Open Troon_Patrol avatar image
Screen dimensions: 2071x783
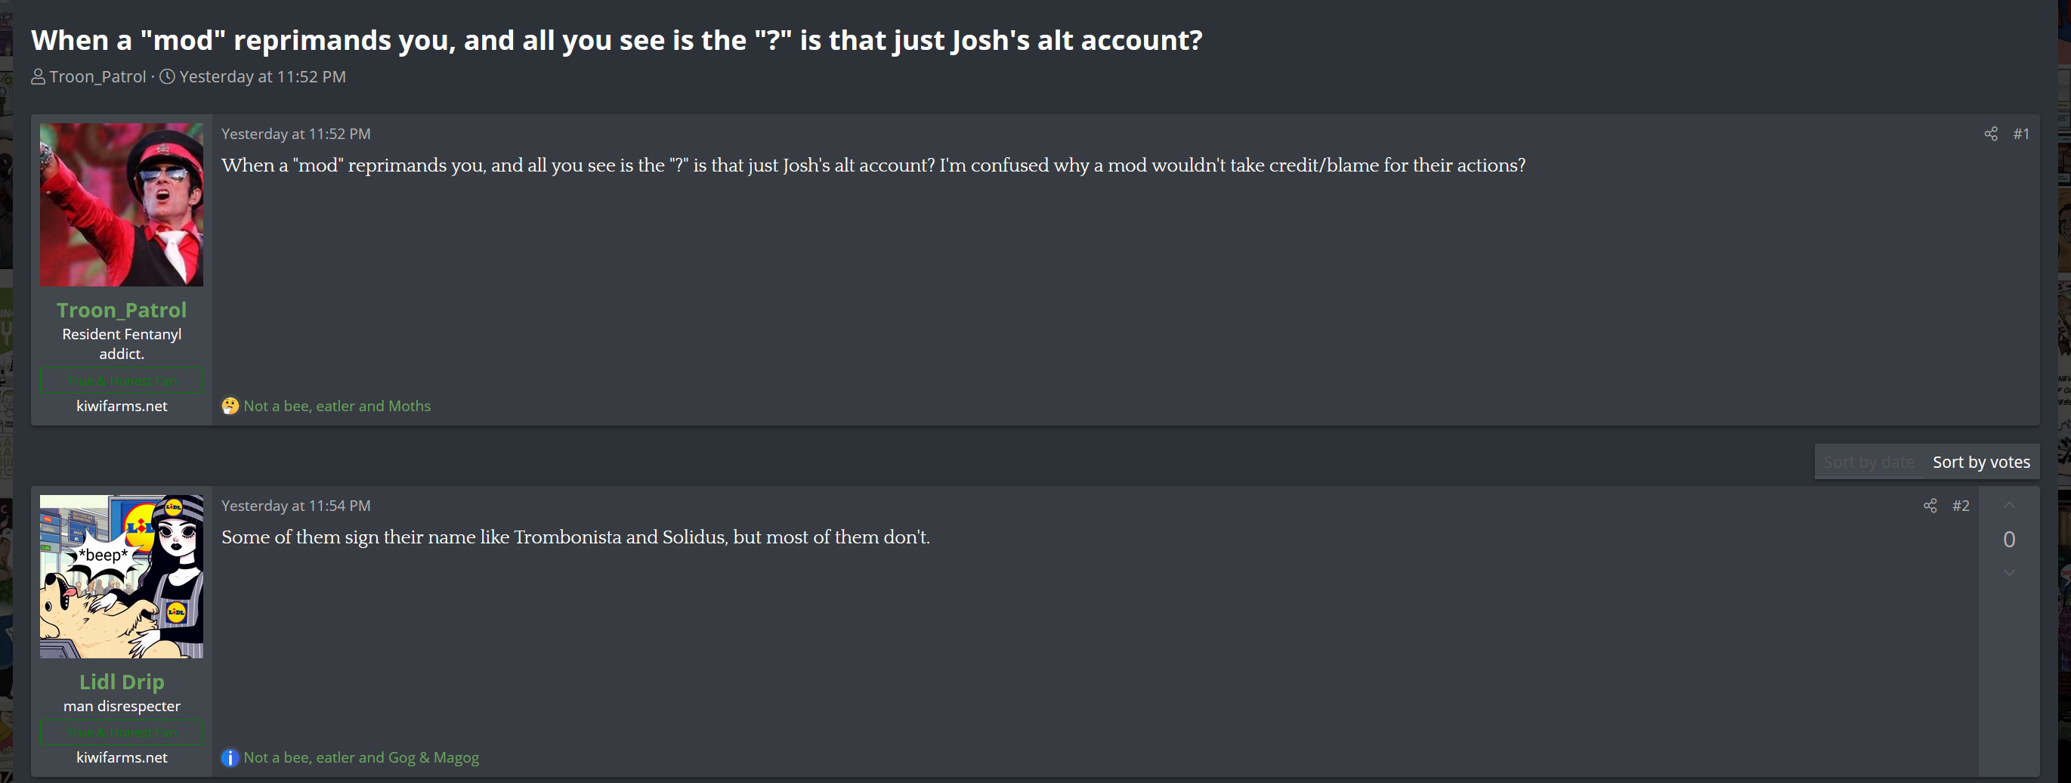click(x=122, y=204)
